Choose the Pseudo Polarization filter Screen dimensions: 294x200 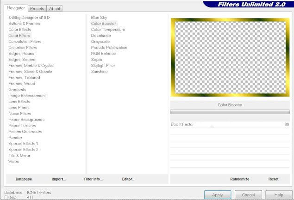pyautogui.click(x=109, y=48)
